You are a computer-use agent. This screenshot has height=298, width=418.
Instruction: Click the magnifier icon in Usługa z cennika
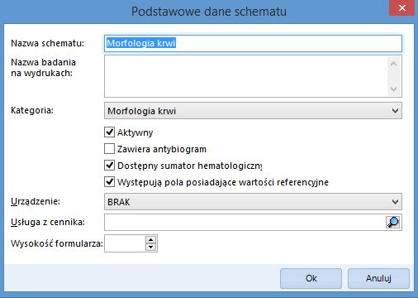coord(392,222)
